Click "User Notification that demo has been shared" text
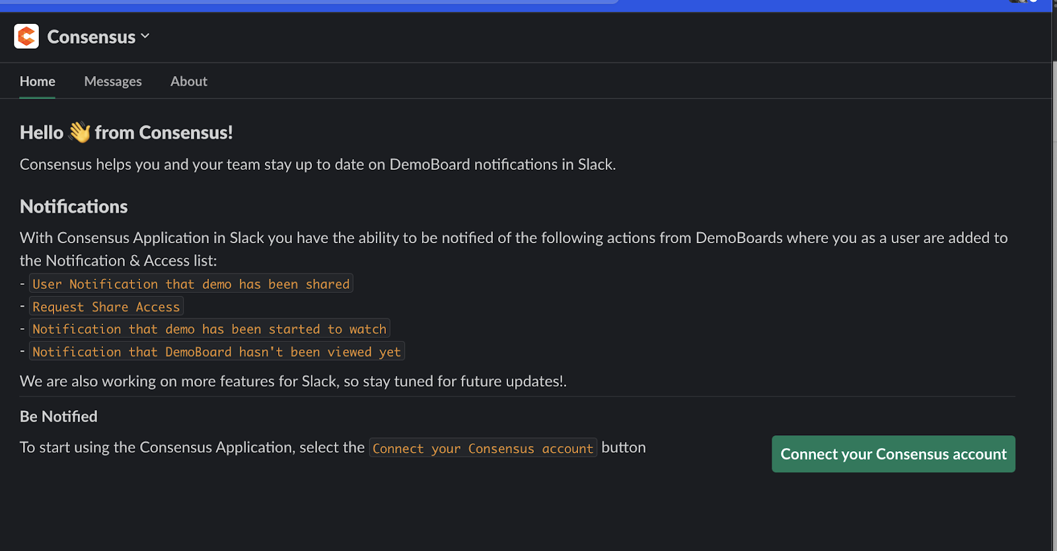1057x551 pixels. 191,284
